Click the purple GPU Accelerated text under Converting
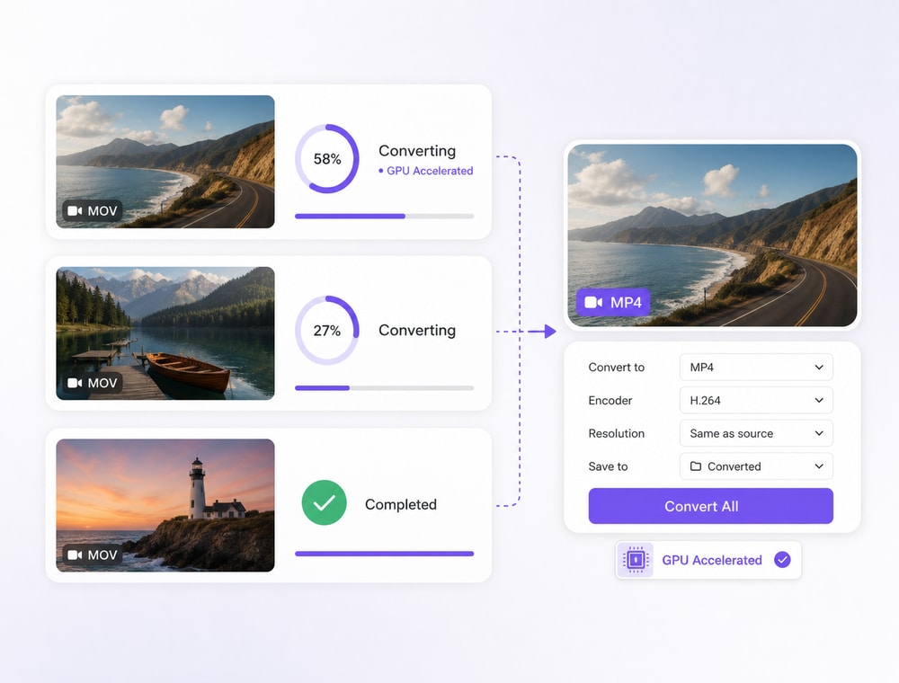Screen dimensions: 899x683 point(430,171)
